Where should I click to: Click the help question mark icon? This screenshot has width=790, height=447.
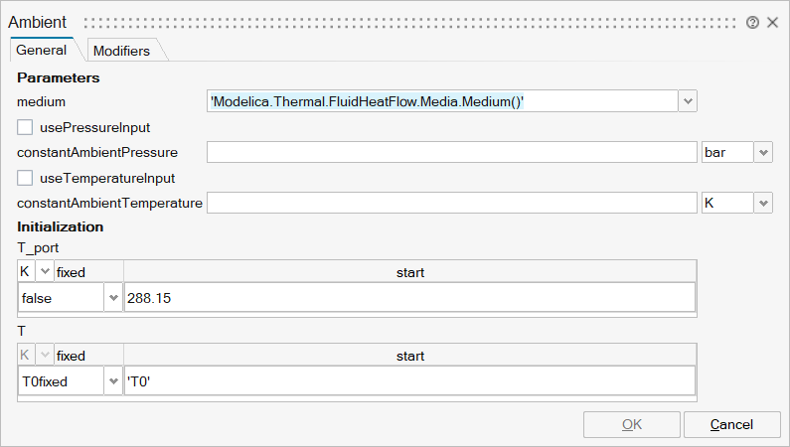pyautogui.click(x=752, y=22)
